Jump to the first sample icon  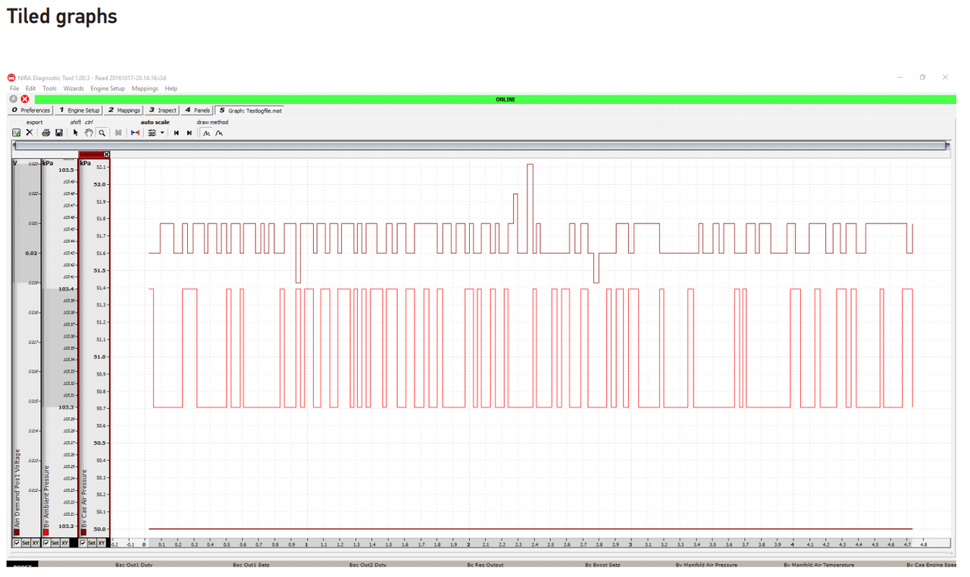tap(177, 133)
